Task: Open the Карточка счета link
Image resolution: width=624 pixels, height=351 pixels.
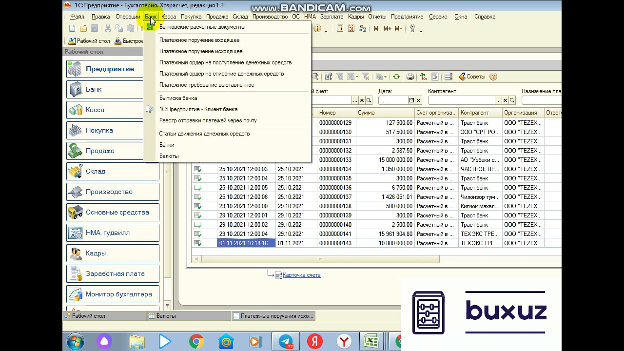Action: click(x=301, y=275)
